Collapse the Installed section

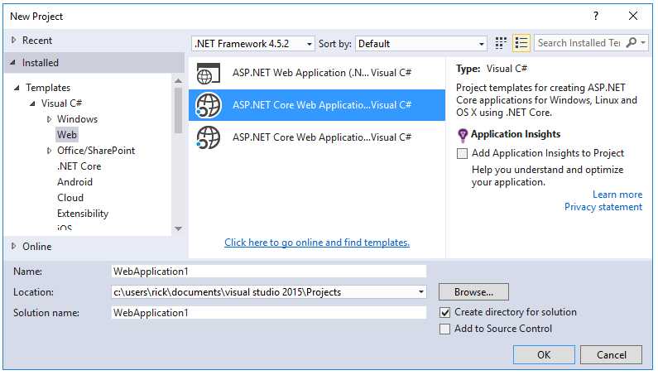(x=13, y=63)
